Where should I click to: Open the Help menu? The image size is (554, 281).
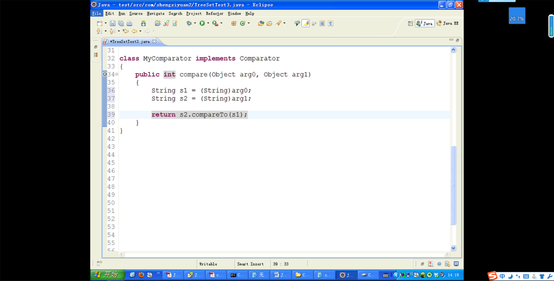click(250, 14)
